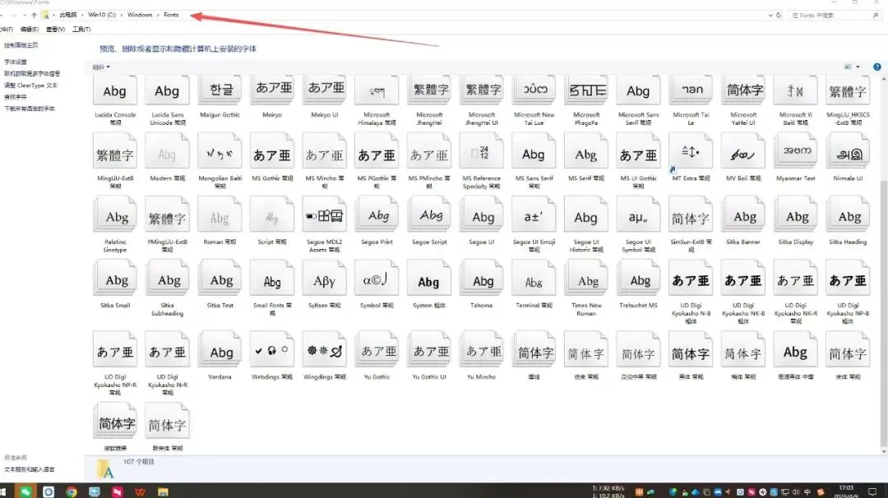The width and height of the screenshot is (888, 498).
Task: Click 联机获取更多字体信息 link
Action: 32,74
